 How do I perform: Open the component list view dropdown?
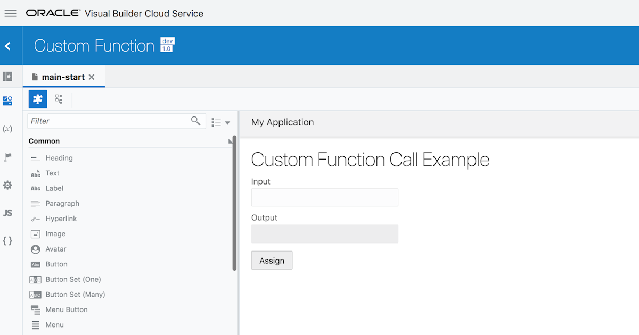coord(219,122)
